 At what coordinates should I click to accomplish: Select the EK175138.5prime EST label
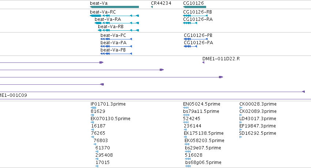point(204,133)
